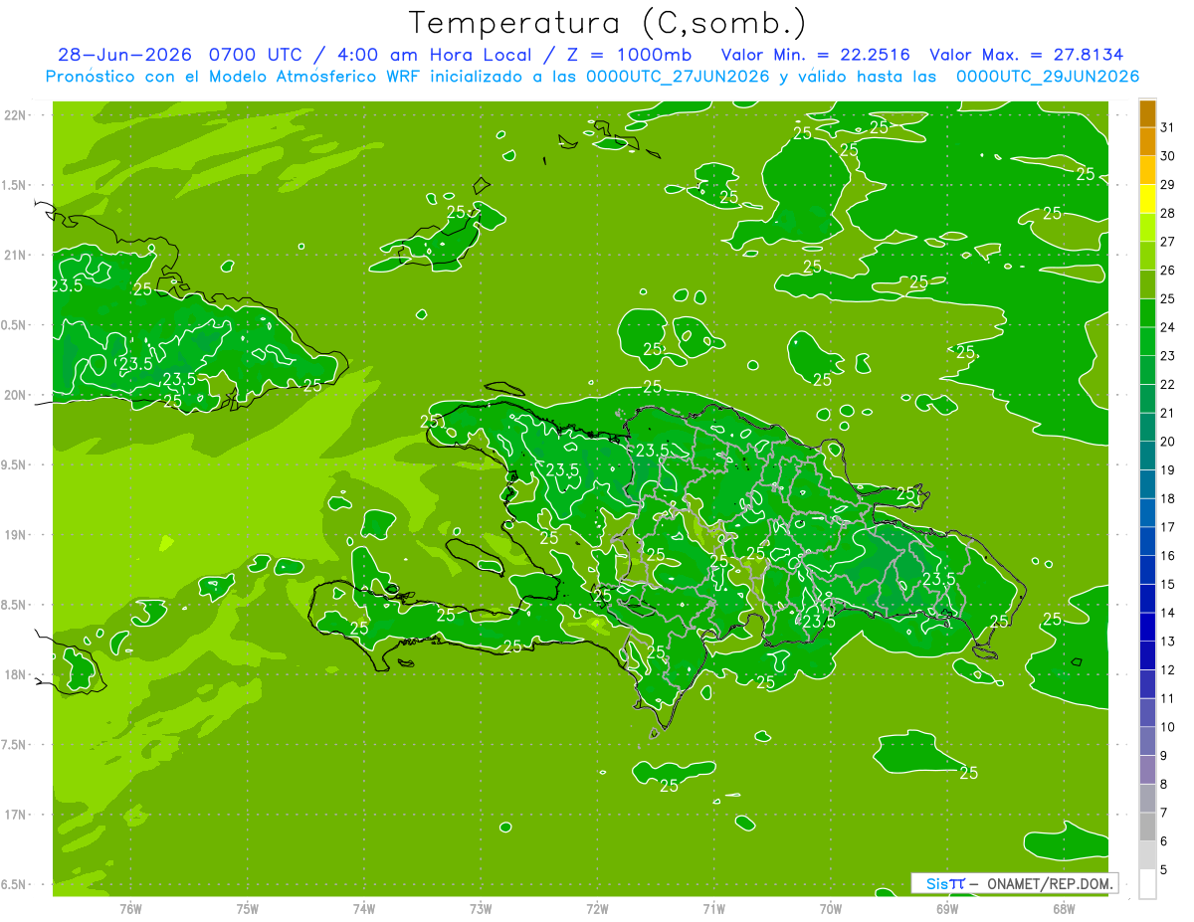The width and height of the screenshot is (1194, 922).
Task: Click the "68W" longitude axis label
Action: (x=1064, y=908)
